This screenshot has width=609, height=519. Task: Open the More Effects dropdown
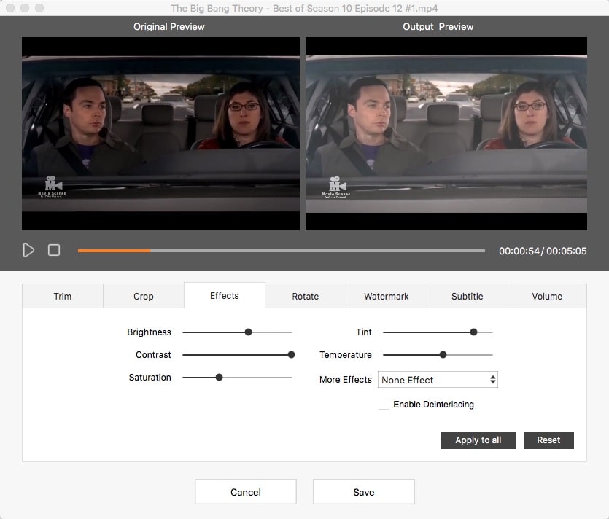click(x=438, y=380)
